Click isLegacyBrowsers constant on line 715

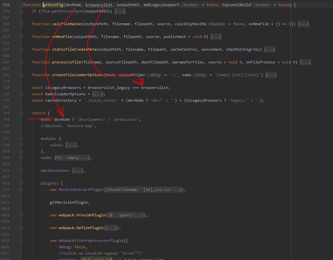point(63,88)
